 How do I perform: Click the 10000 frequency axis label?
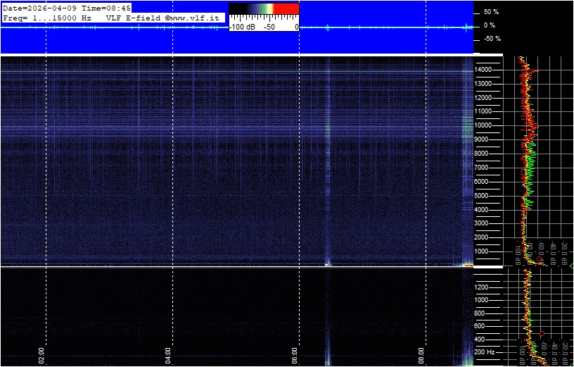[x=483, y=125]
